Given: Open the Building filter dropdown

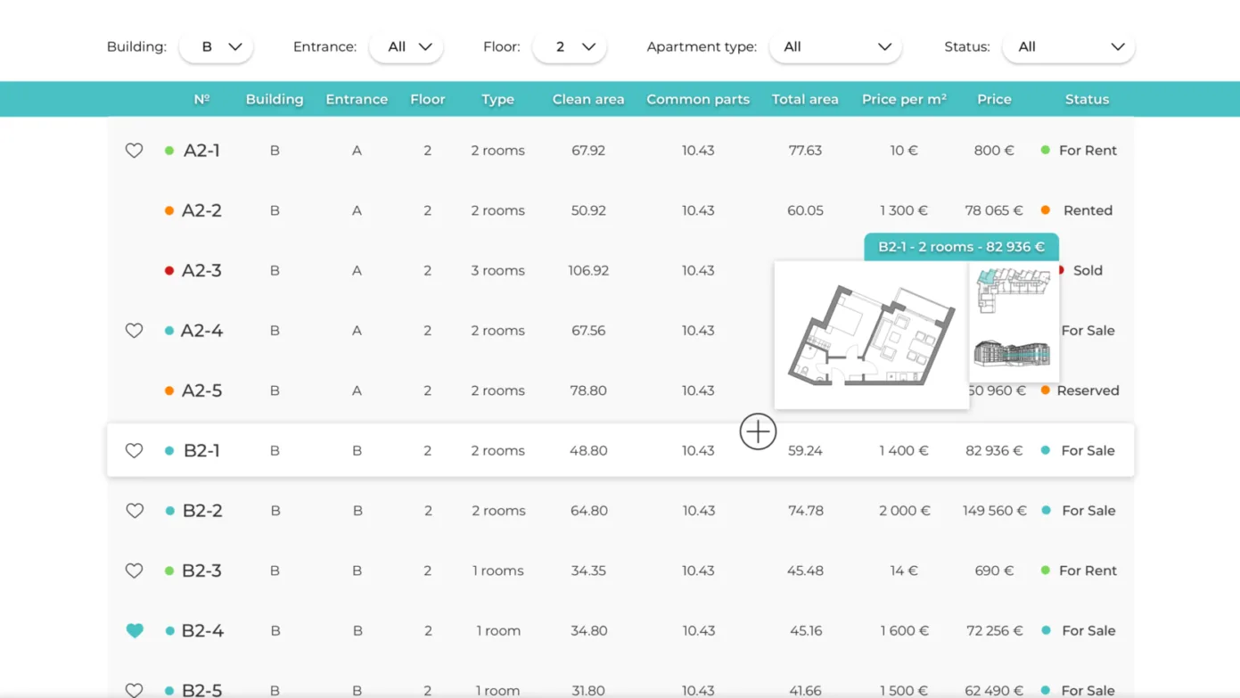Looking at the screenshot, I should coord(217,46).
